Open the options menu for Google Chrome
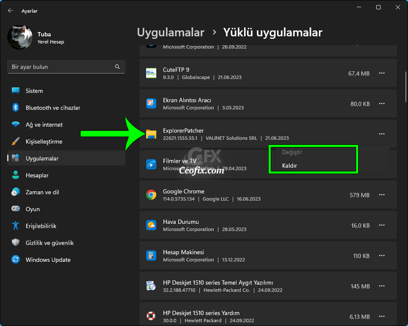 pyautogui.click(x=381, y=195)
